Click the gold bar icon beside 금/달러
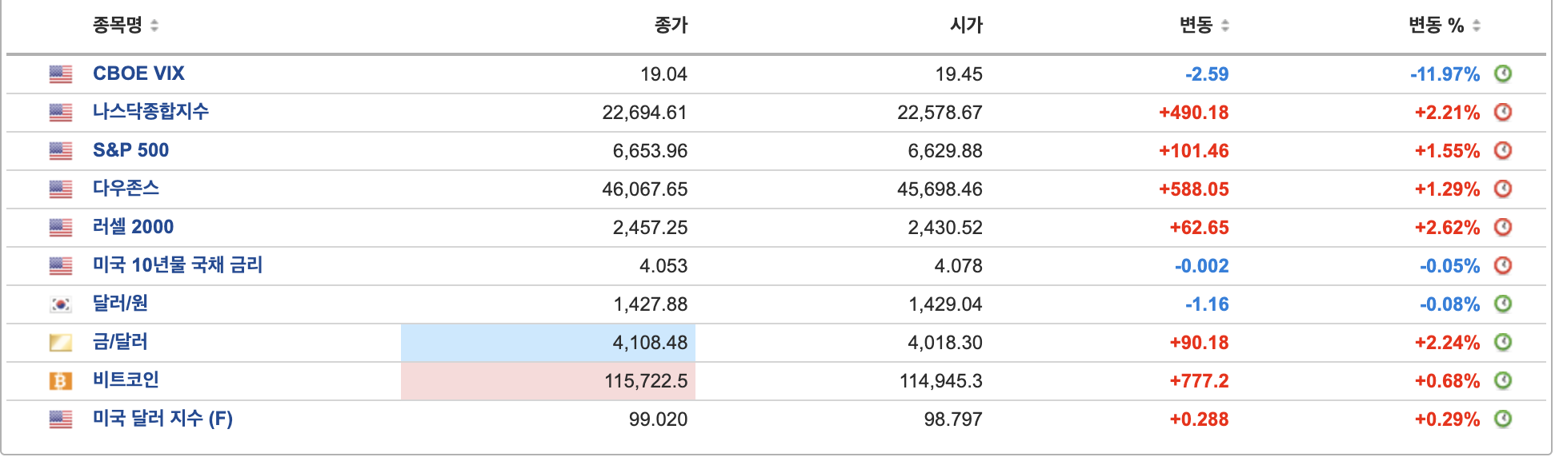1559x457 pixels. tap(61, 343)
